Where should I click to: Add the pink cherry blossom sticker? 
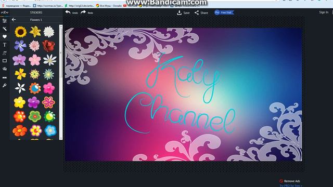[35, 60]
